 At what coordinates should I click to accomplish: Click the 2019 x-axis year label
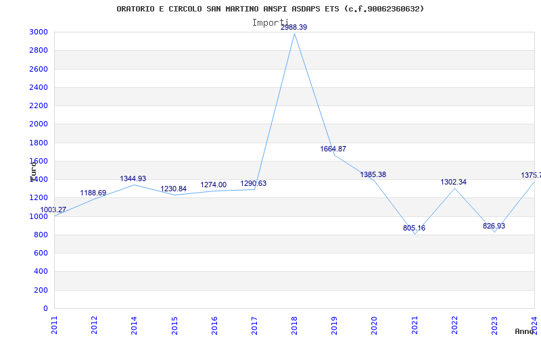pos(334,325)
